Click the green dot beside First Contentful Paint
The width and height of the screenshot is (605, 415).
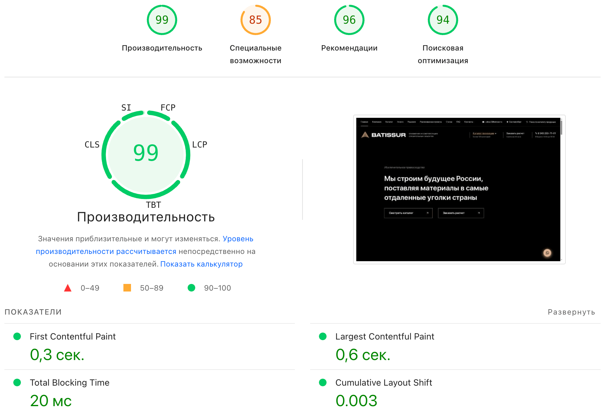click(17, 336)
